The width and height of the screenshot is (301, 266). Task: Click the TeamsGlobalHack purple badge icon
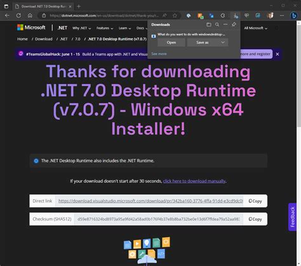(21, 54)
